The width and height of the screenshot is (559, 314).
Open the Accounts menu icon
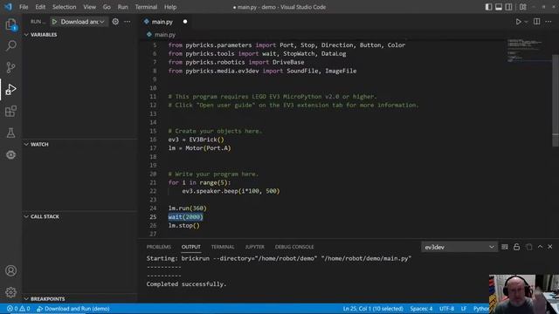point(10,270)
